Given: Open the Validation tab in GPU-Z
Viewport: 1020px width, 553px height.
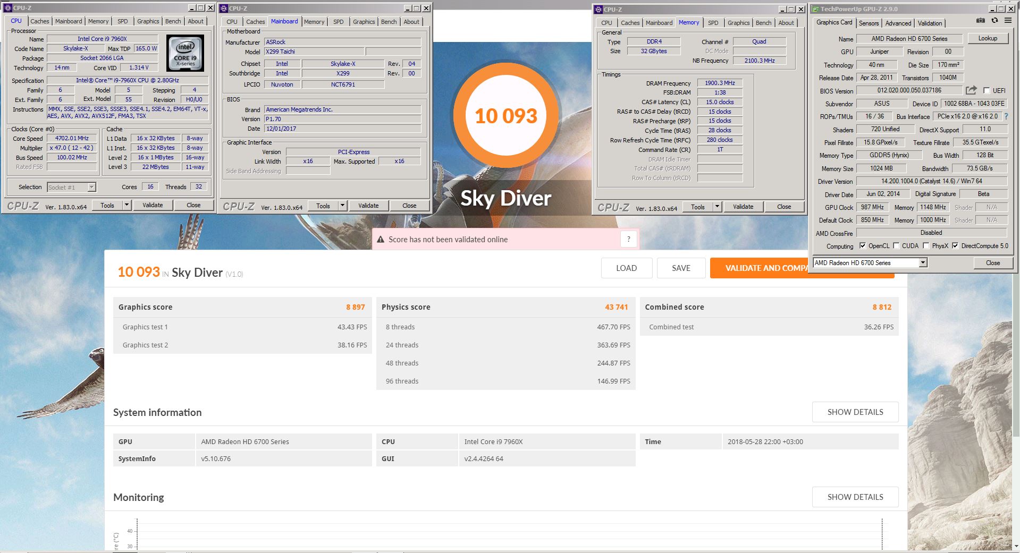Looking at the screenshot, I should (x=930, y=23).
